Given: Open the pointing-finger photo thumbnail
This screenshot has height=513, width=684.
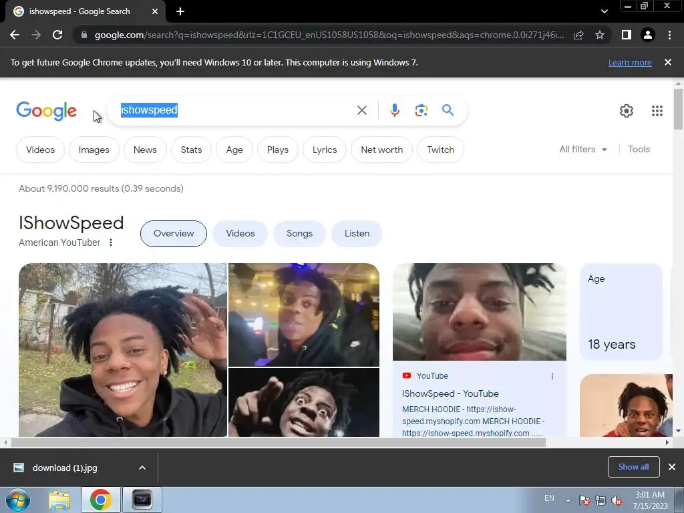Looking at the screenshot, I should pyautogui.click(x=304, y=402).
